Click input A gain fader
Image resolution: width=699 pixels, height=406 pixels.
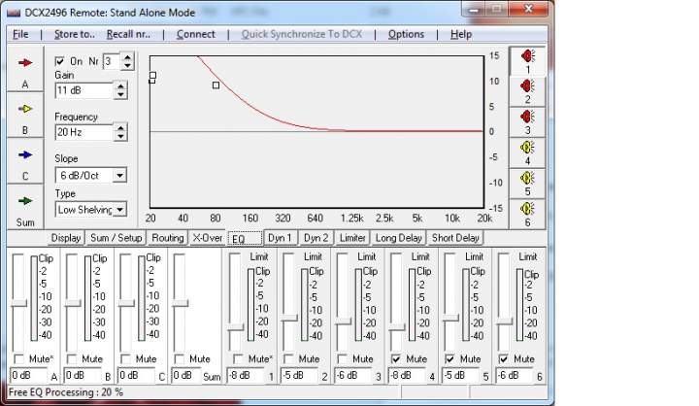tap(18, 303)
